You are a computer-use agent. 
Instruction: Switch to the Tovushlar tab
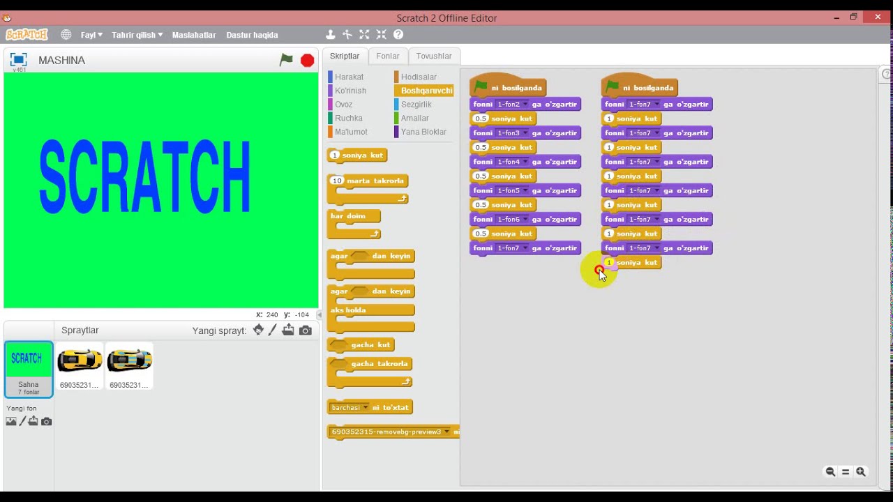coord(434,56)
